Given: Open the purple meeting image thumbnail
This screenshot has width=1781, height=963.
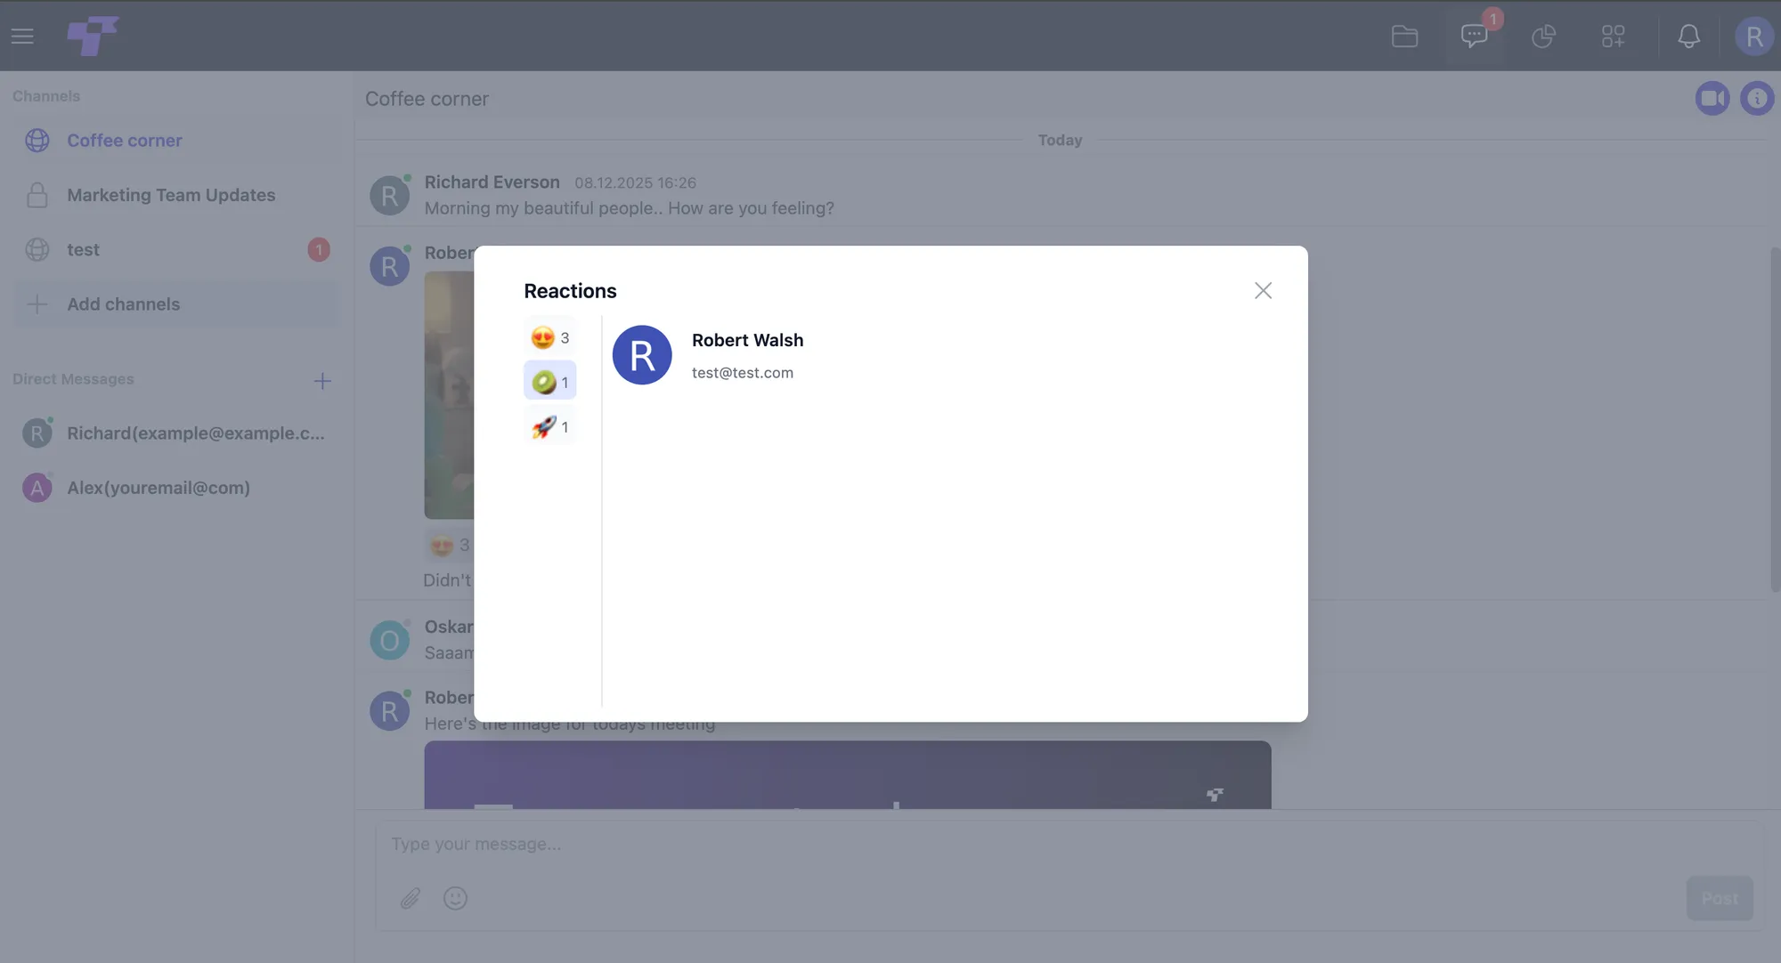Looking at the screenshot, I should point(848,775).
